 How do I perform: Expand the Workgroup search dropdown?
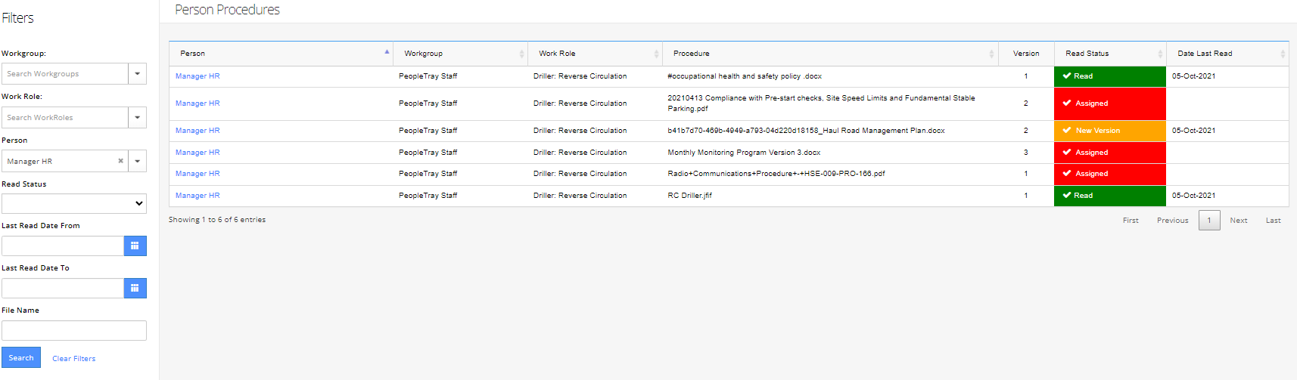click(137, 74)
